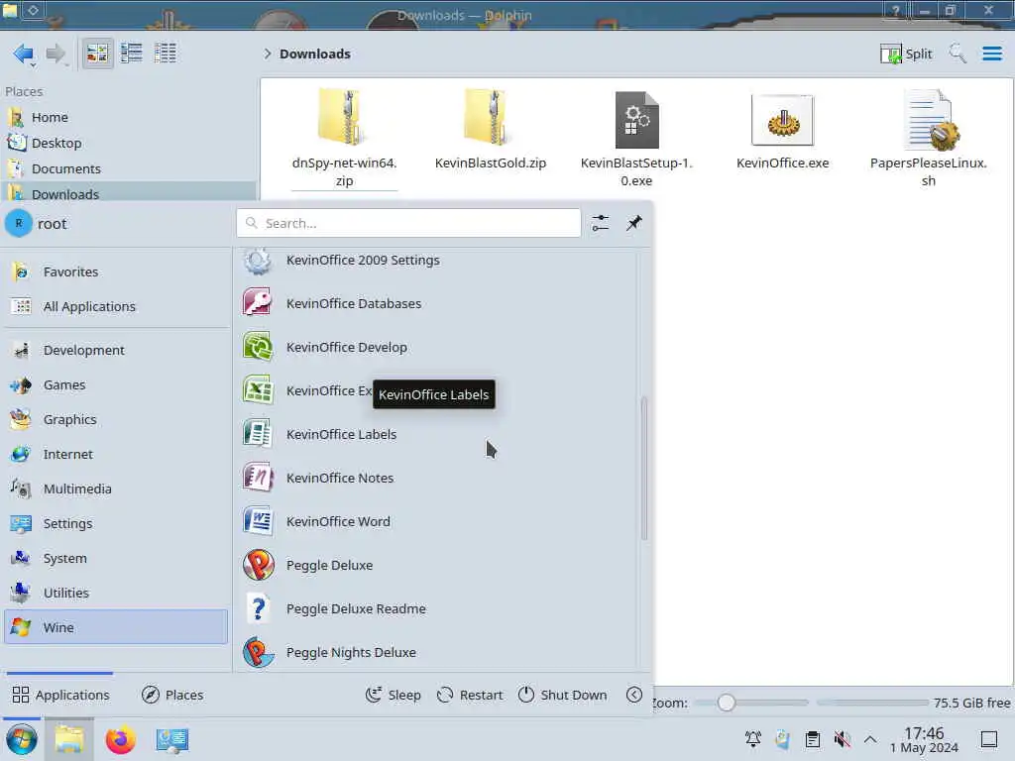The image size is (1015, 761).
Task: Switch to Compact view mode
Action: (132, 54)
